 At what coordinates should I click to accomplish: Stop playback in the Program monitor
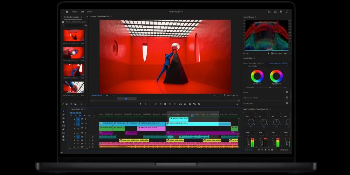pos(165,104)
